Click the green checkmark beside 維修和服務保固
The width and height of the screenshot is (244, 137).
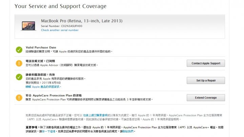(19, 77)
